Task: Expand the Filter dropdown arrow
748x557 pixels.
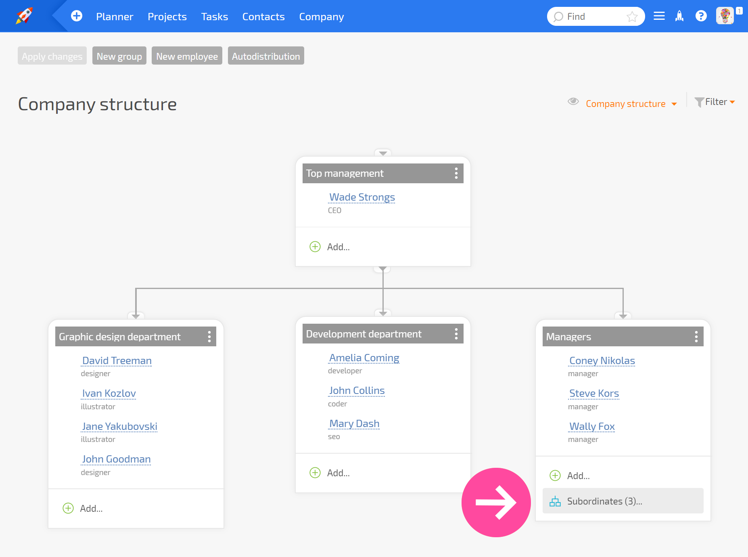Action: (732, 102)
